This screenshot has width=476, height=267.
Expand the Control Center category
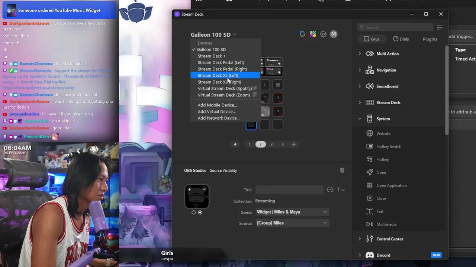(x=360, y=239)
